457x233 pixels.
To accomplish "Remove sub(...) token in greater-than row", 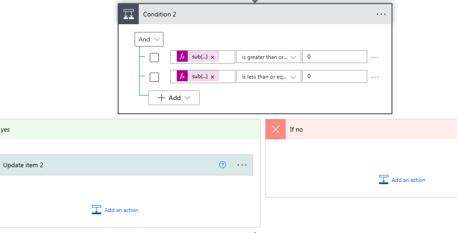I will (212, 57).
